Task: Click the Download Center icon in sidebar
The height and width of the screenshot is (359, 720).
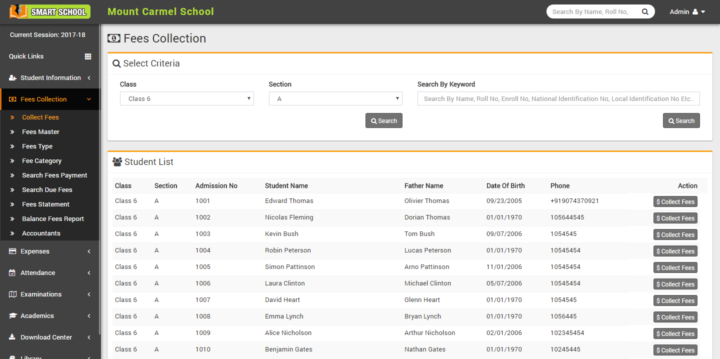Action: (12, 337)
